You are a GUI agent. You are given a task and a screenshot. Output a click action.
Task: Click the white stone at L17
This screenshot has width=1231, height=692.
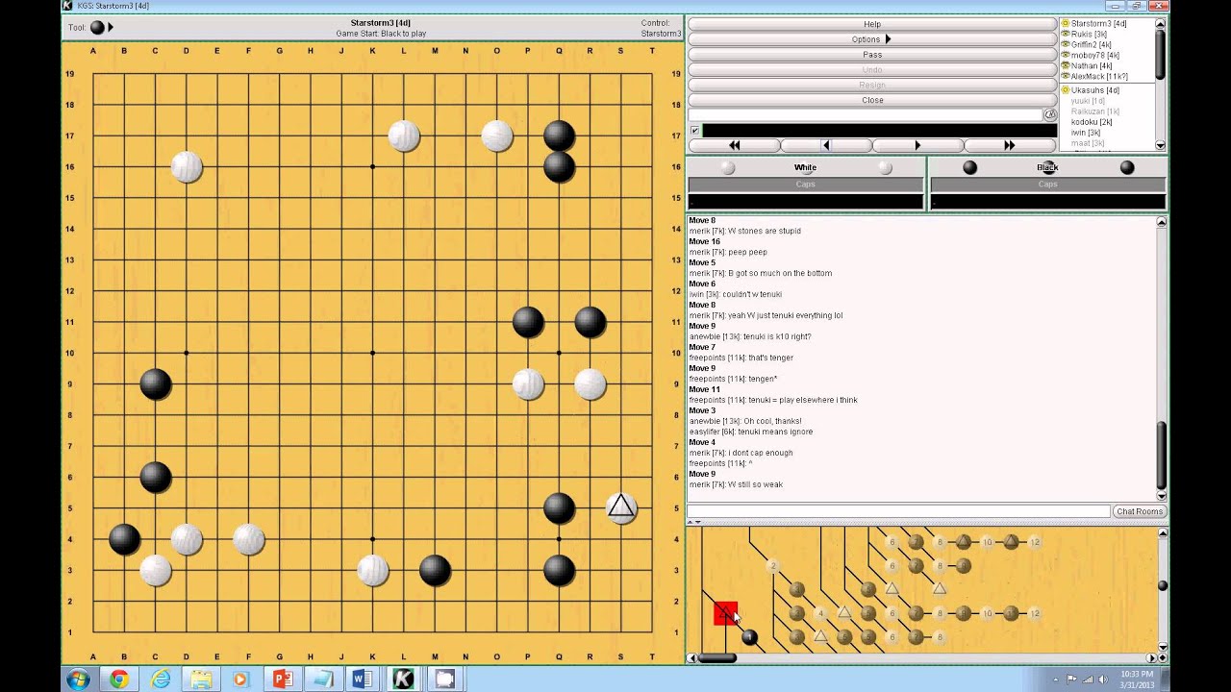click(x=404, y=136)
